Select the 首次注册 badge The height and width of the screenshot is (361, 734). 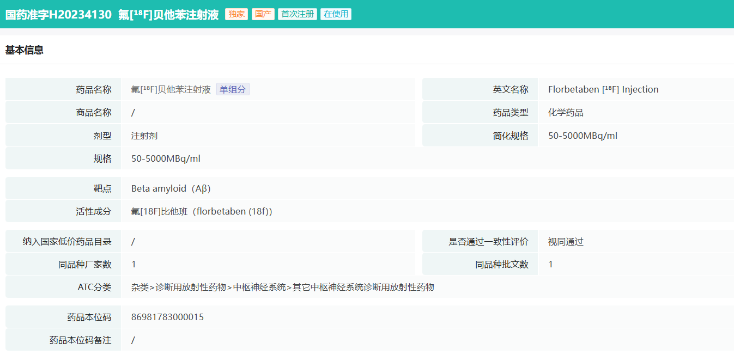click(x=298, y=14)
